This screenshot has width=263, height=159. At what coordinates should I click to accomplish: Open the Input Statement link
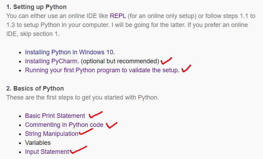pyautogui.click(x=47, y=152)
